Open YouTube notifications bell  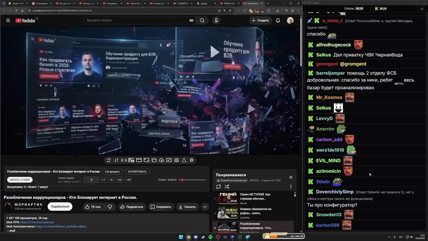point(278,20)
